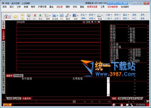This screenshot has width=151, height=108.
Task: Open the 投资者教育 menu
Action: click(113, 7)
